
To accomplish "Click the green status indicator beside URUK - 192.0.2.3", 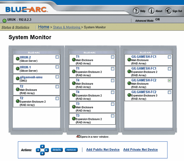I will click(5, 21).
